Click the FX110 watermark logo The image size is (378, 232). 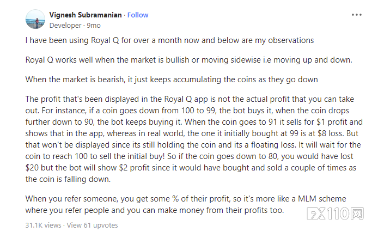click(335, 213)
